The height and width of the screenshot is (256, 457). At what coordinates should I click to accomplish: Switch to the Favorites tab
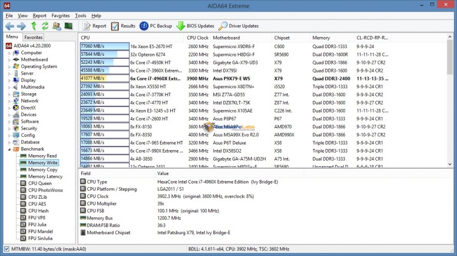click(33, 37)
